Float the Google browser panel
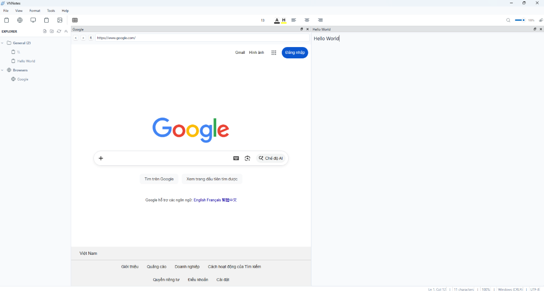 (x=302, y=29)
